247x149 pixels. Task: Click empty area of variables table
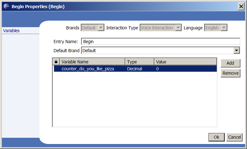(x=135, y=99)
